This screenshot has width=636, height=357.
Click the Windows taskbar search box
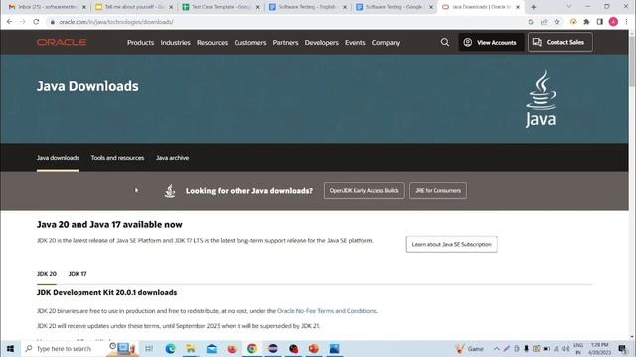(65, 348)
